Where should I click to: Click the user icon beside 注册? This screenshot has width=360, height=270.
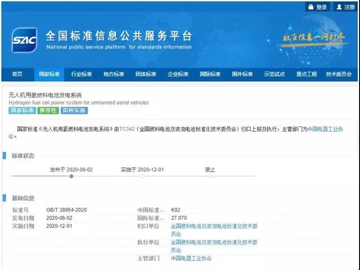coord(339,7)
